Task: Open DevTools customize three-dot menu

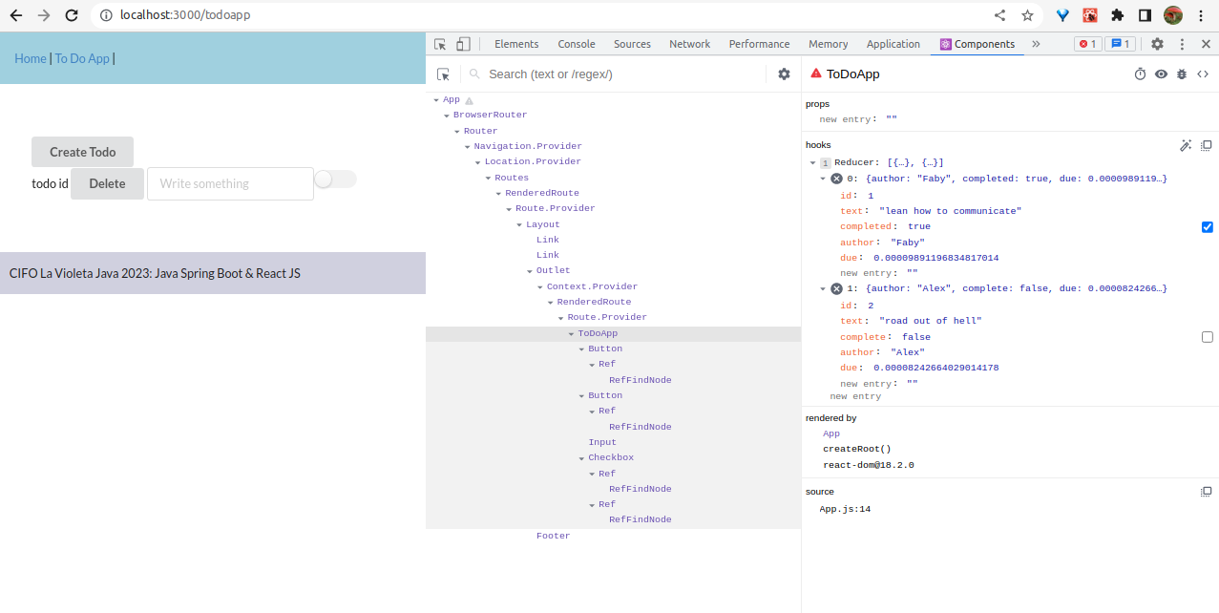Action: pos(1182,44)
